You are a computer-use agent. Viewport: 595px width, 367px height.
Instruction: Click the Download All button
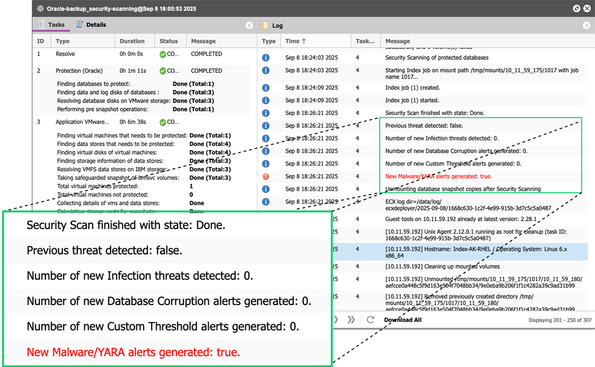(x=403, y=319)
